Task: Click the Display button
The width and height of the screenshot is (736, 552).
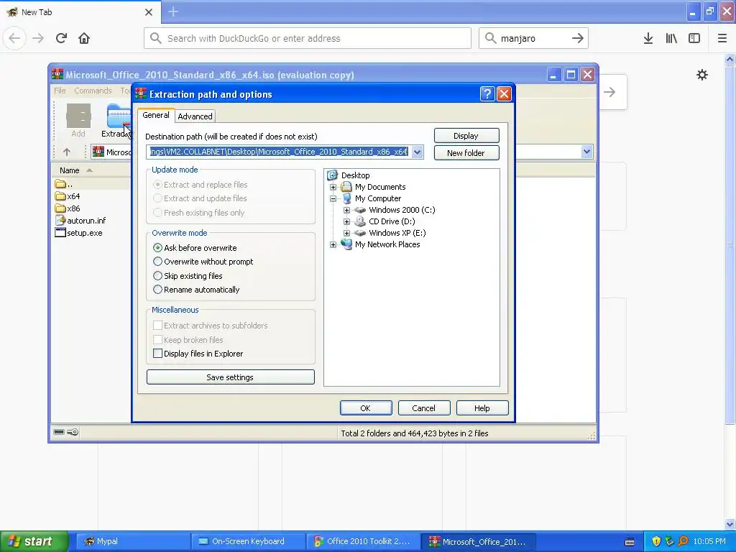Action: [x=466, y=136]
